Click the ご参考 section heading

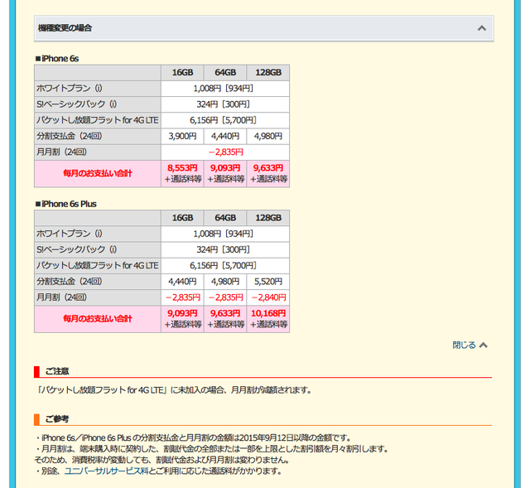[57, 419]
